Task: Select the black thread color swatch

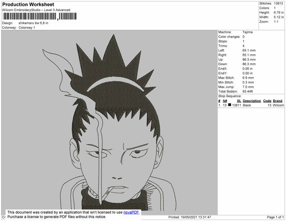Action: [x=230, y=105]
